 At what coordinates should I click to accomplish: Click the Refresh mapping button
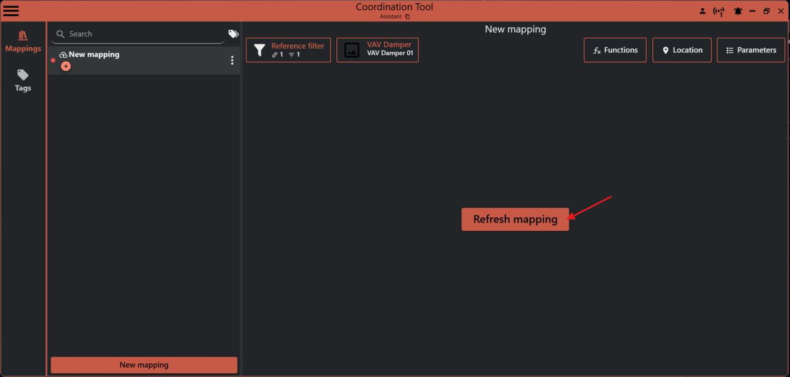click(x=515, y=219)
